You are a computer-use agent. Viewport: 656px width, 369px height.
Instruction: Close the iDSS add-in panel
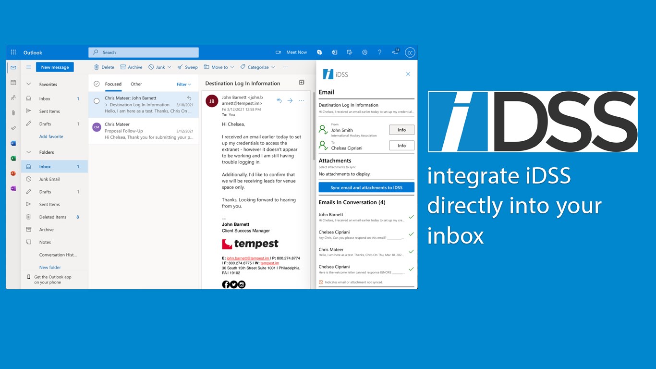(408, 74)
